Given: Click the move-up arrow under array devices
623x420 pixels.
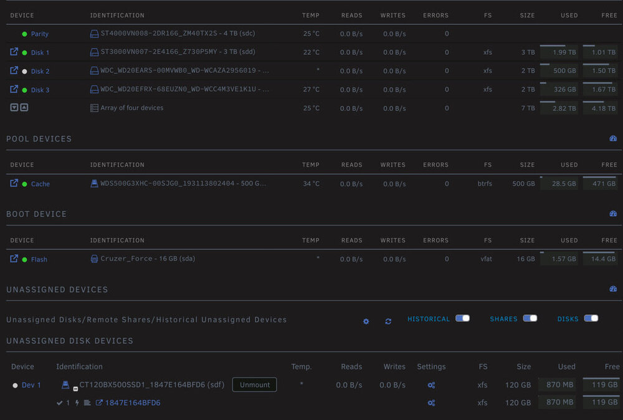Looking at the screenshot, I should [24, 108].
